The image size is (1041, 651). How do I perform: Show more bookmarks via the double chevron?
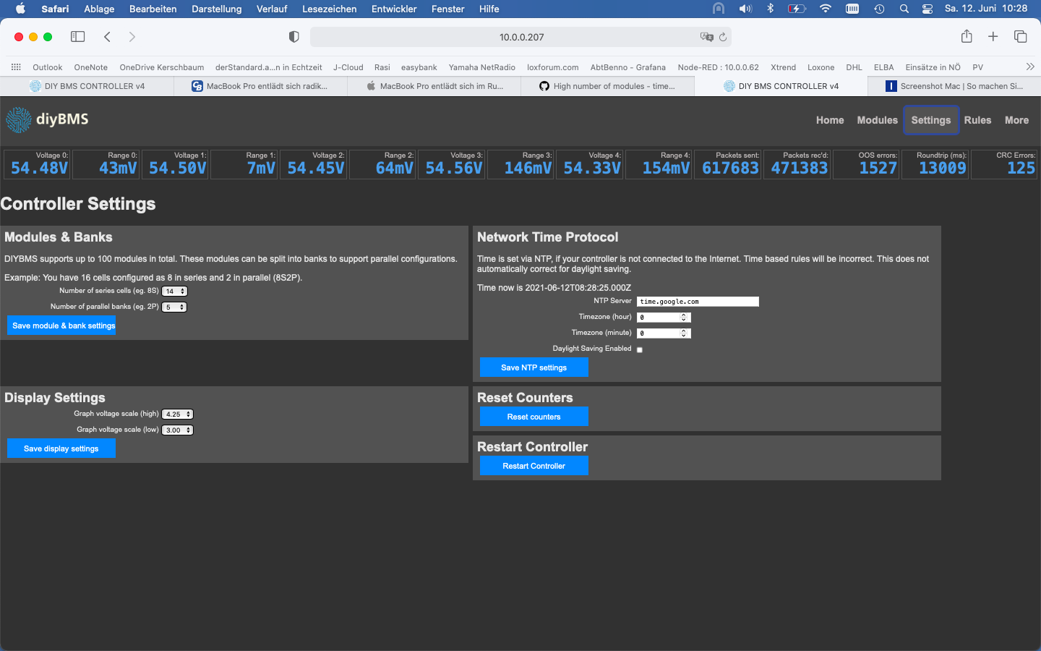click(x=1030, y=67)
